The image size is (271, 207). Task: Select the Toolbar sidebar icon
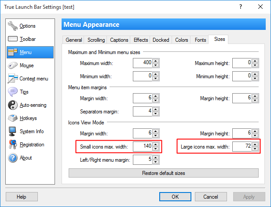(x=13, y=39)
